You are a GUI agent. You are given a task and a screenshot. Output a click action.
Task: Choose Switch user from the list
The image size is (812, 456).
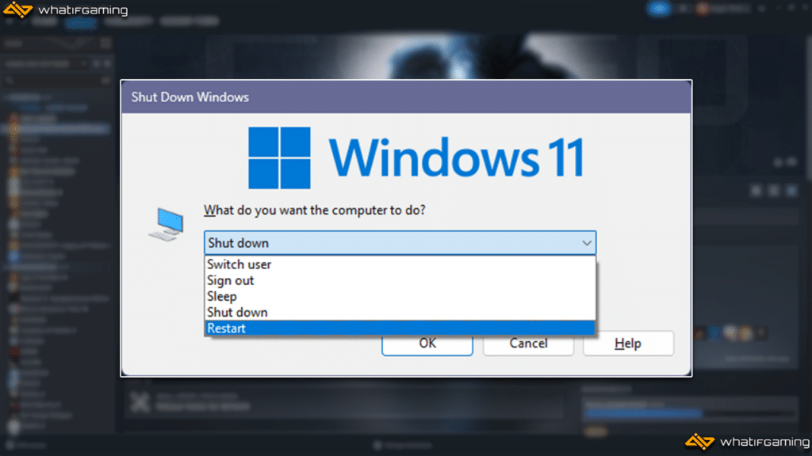tap(400, 264)
